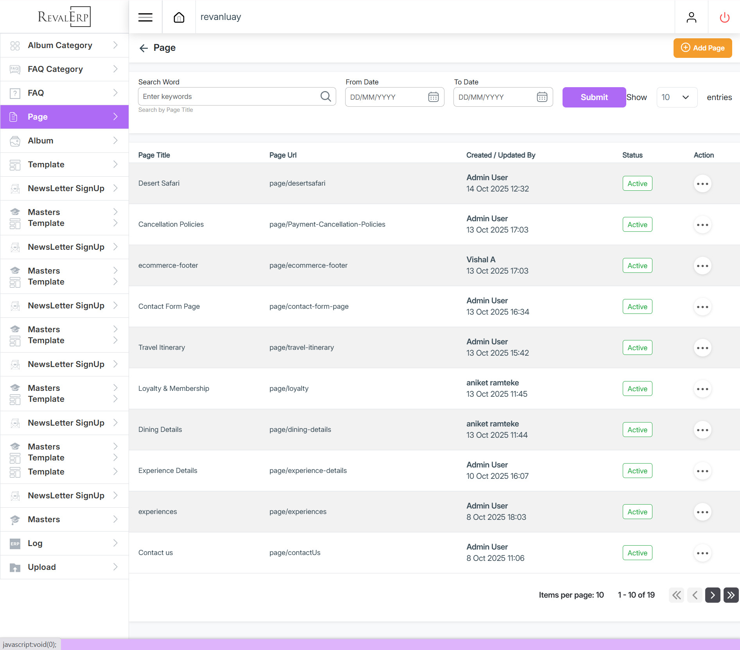Viewport: 740px width, 650px height.
Task: Click the Add Page button
Action: 702,48
